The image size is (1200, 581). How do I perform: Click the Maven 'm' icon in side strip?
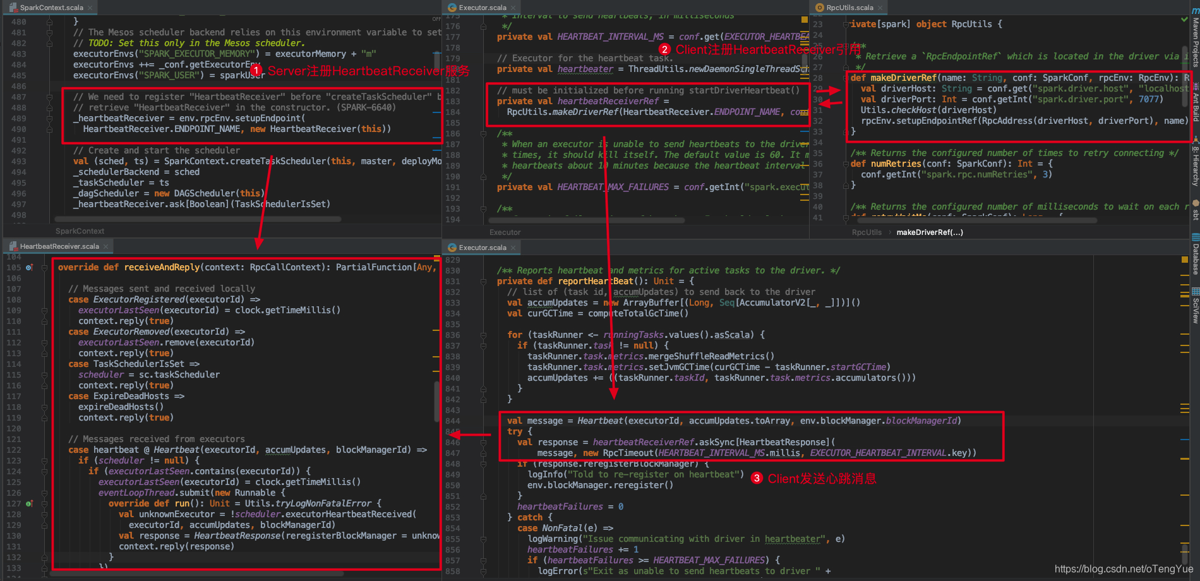pyautogui.click(x=1195, y=9)
